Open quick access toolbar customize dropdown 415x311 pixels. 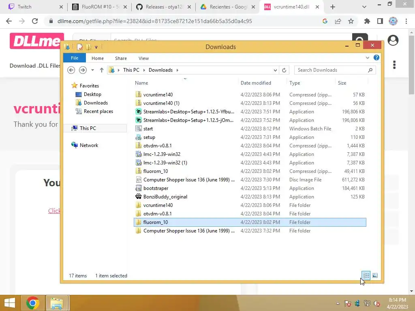[x=96, y=47]
